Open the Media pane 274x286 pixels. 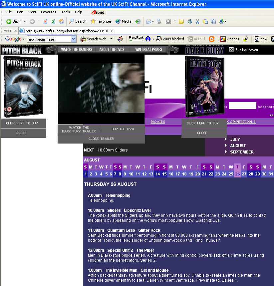click(x=124, y=21)
